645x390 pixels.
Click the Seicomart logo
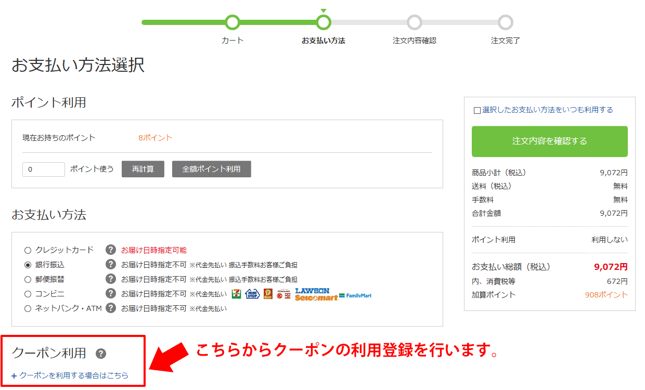316,298
